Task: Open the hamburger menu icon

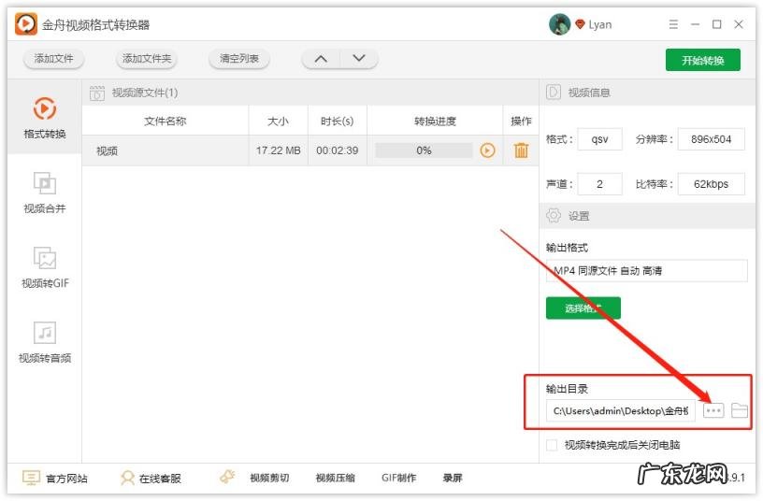Action: [x=673, y=24]
